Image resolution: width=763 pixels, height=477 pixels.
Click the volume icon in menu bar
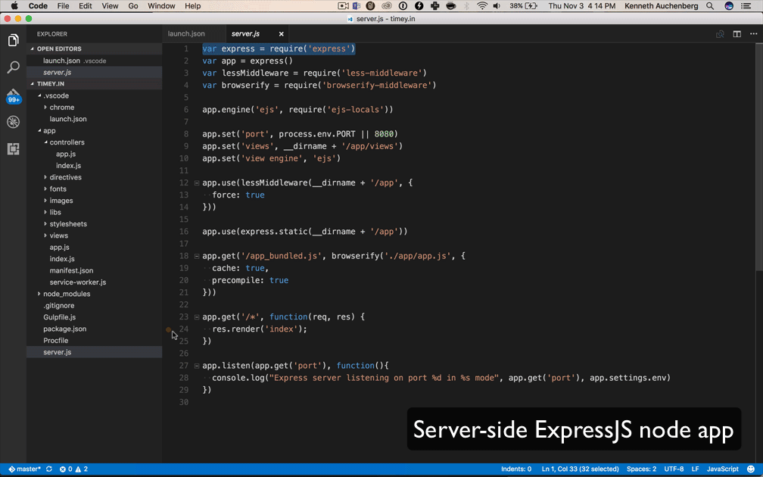(x=497, y=6)
